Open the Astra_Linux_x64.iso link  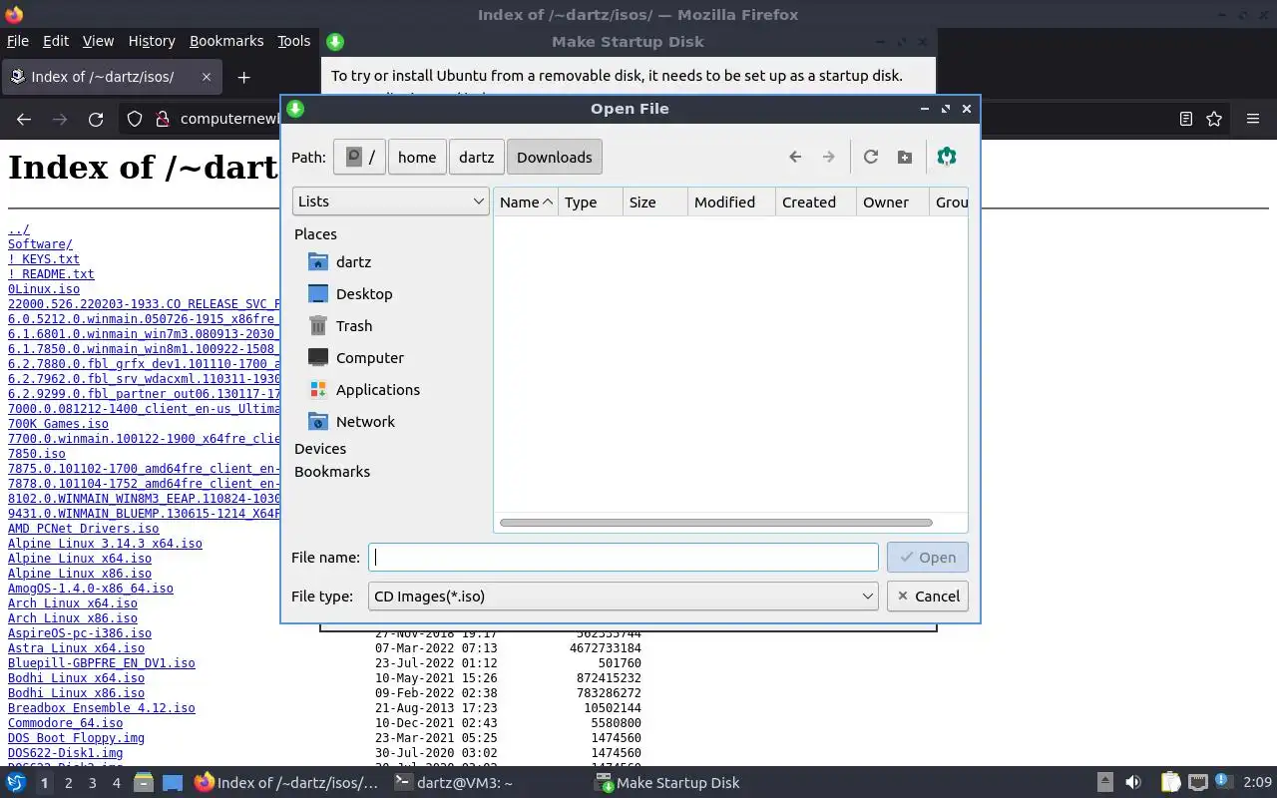click(76, 648)
